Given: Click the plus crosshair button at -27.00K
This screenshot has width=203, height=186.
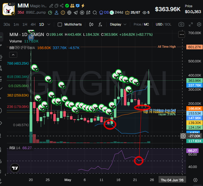Looking at the screenshot, I should point(183,136).
